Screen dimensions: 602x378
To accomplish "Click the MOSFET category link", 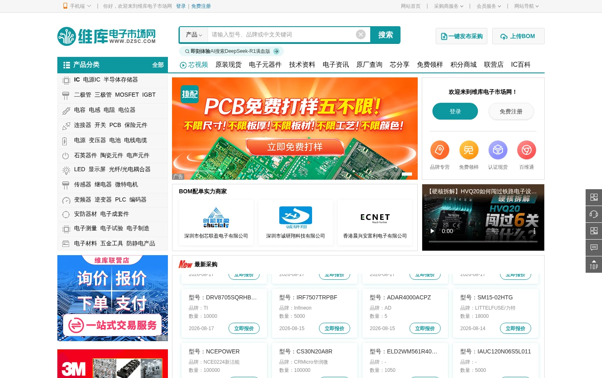I will pyautogui.click(x=127, y=95).
